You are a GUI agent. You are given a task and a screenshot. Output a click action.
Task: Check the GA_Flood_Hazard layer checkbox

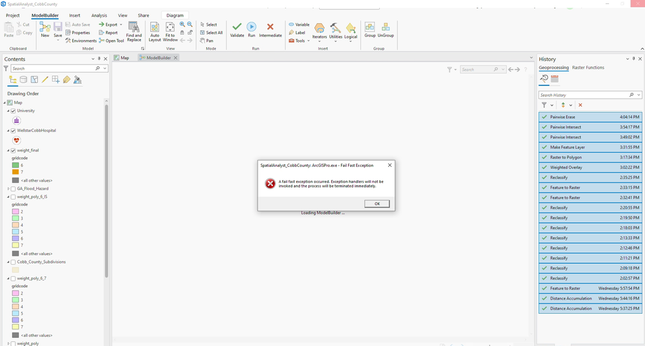coord(13,189)
